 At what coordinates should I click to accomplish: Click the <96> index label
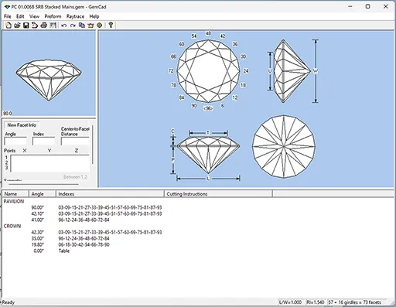coord(208,108)
